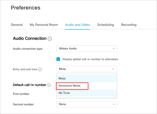Select No Tone option

point(87,93)
